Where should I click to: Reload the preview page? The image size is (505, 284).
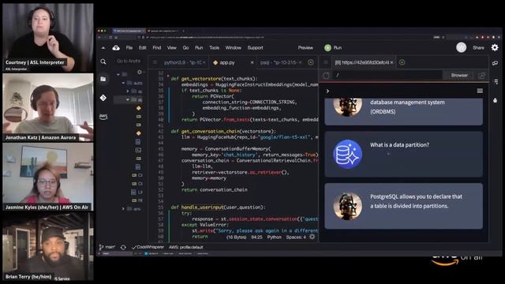326,76
